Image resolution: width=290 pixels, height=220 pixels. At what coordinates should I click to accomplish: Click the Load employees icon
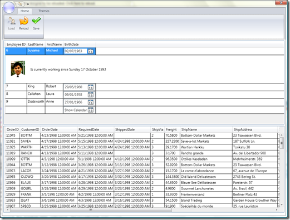point(12,21)
